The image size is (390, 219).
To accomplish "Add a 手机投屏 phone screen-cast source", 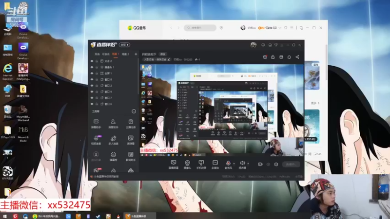I will (x=201, y=164).
